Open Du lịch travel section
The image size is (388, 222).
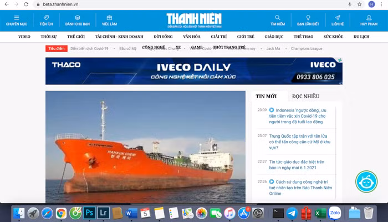[x=361, y=37]
